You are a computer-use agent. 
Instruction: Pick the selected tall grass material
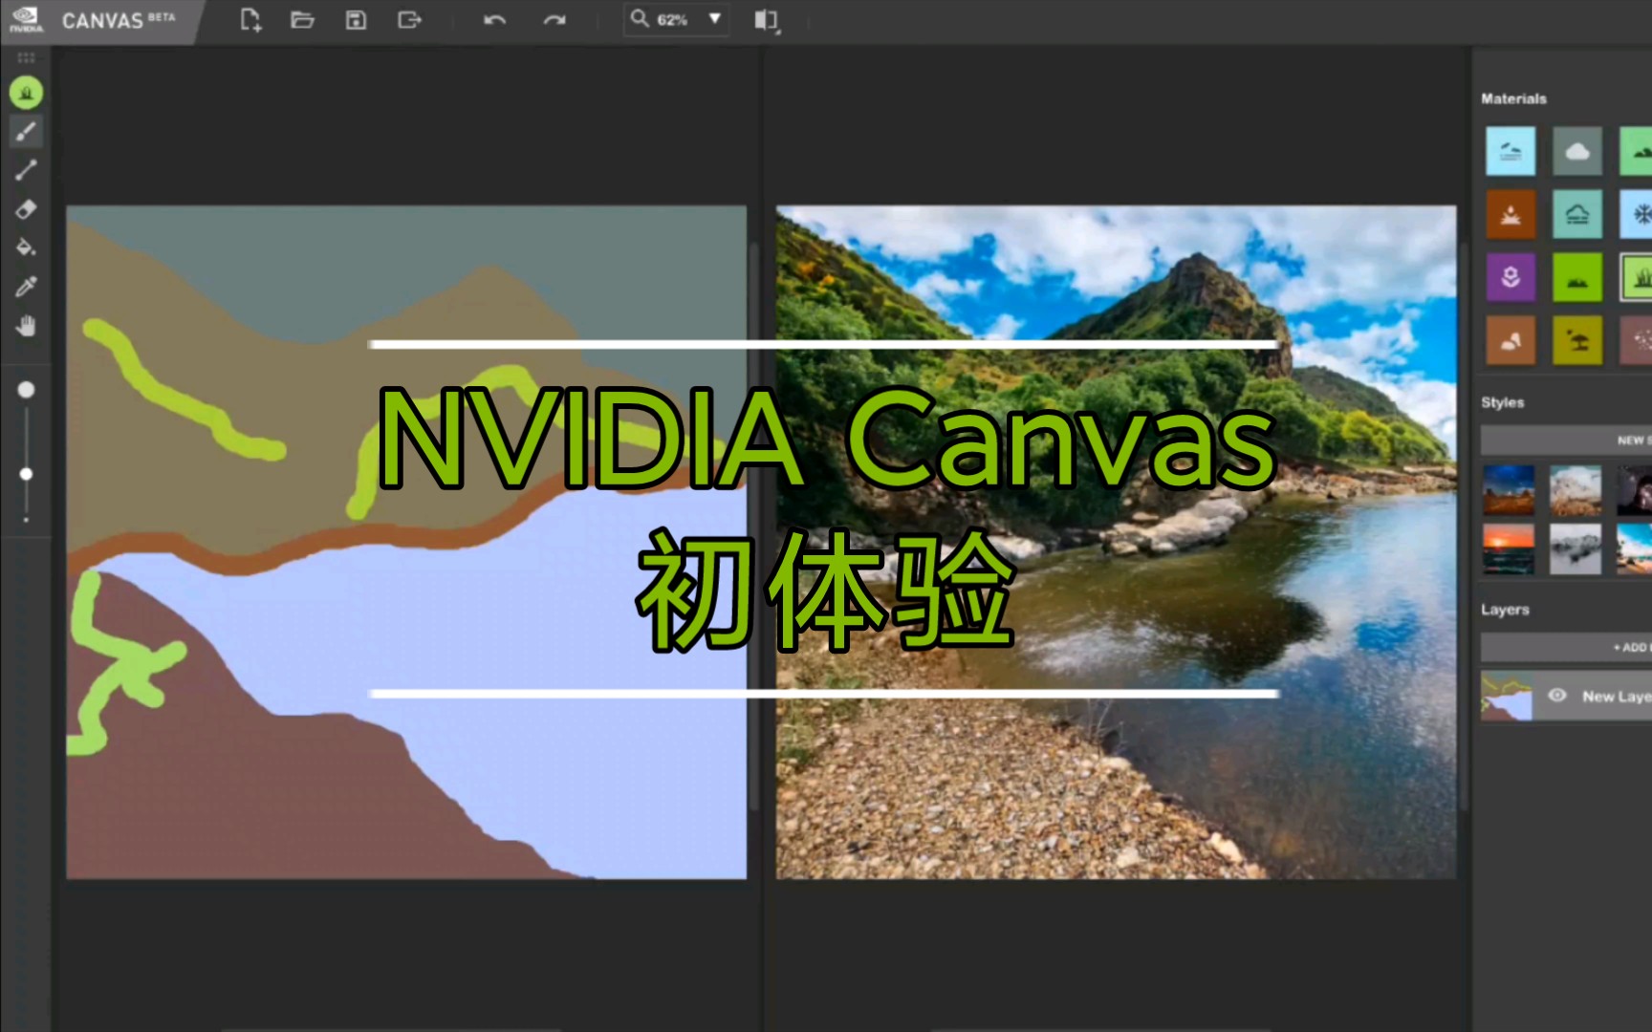click(x=1636, y=277)
